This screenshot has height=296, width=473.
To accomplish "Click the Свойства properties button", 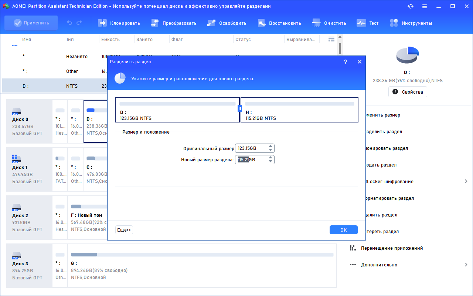I will [408, 92].
